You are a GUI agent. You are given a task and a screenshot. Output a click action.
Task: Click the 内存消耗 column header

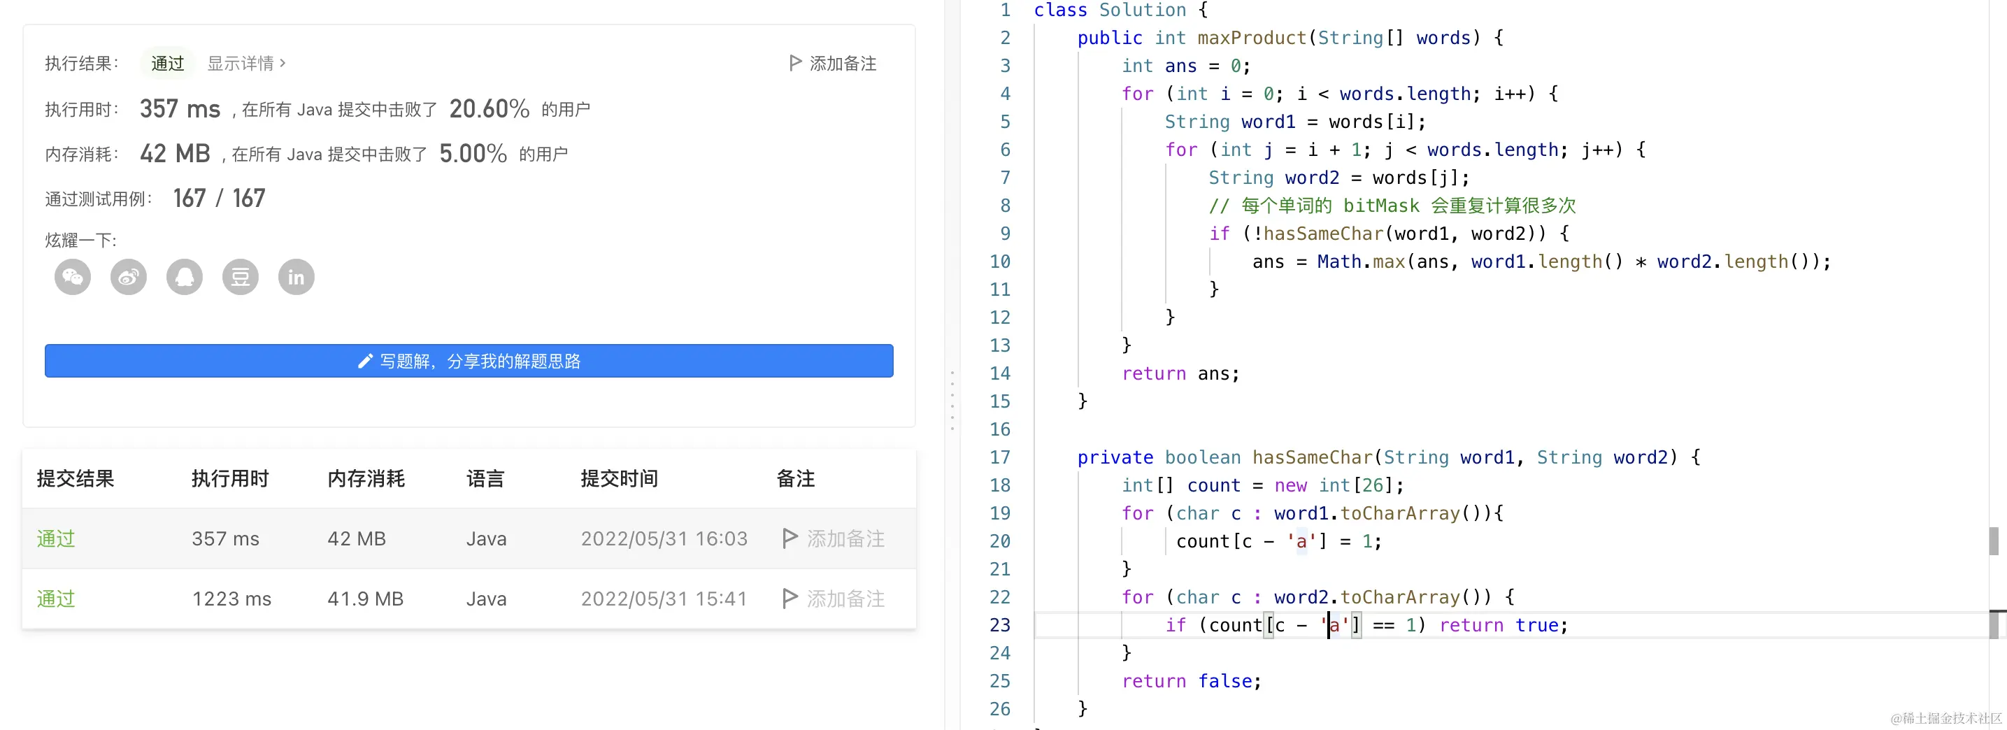coord(366,478)
